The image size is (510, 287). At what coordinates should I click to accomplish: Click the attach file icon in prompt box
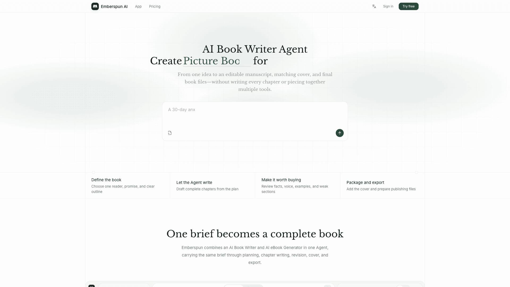point(170,133)
